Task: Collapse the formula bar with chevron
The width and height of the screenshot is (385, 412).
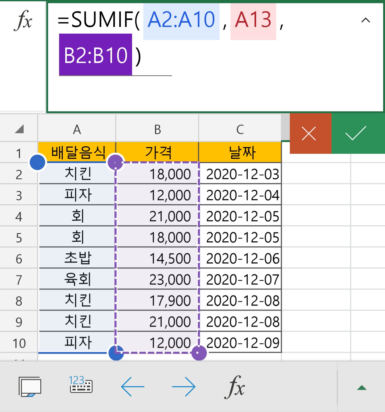Action: click(x=365, y=20)
